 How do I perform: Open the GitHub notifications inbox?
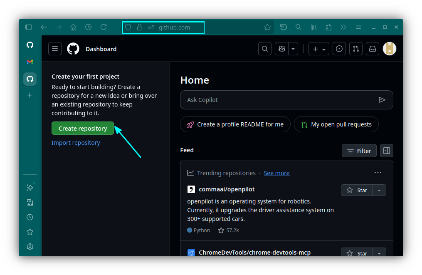coord(372,49)
